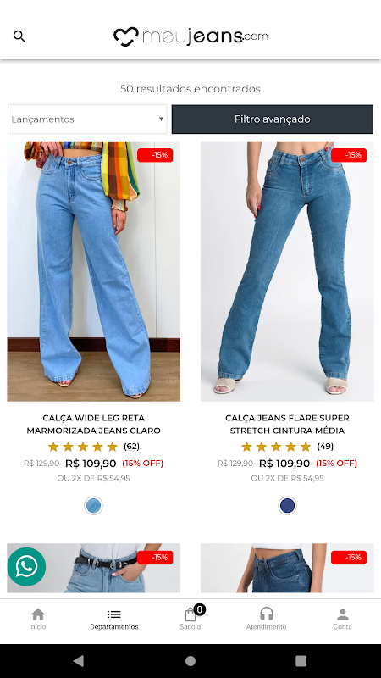The height and width of the screenshot is (678, 381).
Task: Open Calça Jeans Flare Super Stretch title
Action: point(287,425)
